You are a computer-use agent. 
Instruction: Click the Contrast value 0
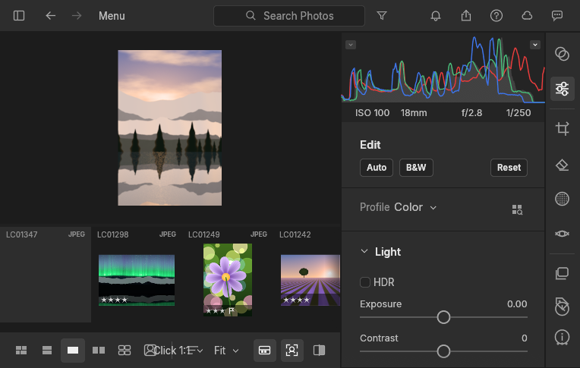[524, 338]
